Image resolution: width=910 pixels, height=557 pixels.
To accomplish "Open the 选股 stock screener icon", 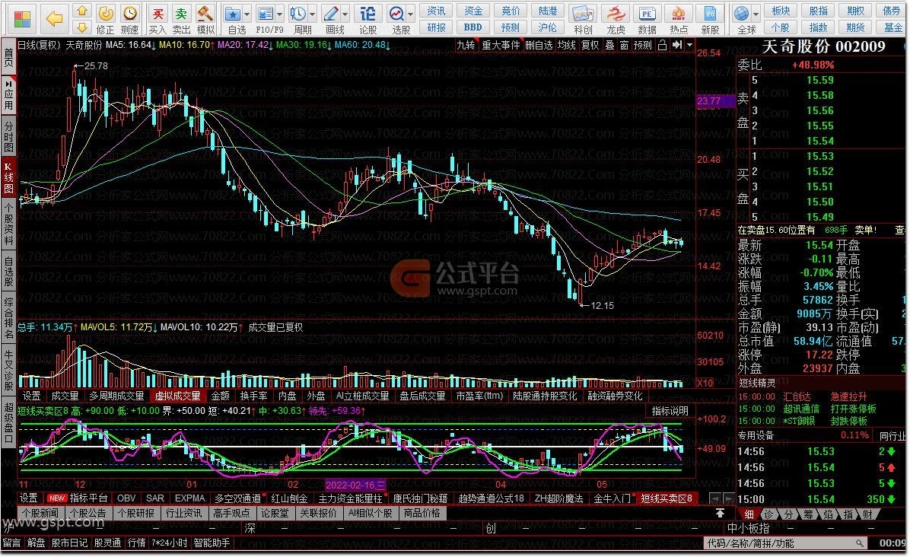I will click(397, 14).
